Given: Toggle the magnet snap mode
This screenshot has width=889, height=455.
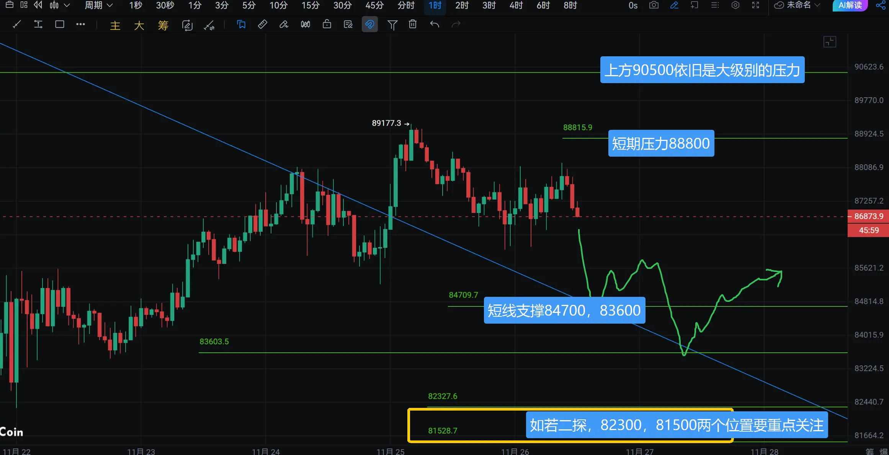Looking at the screenshot, I should (x=369, y=25).
